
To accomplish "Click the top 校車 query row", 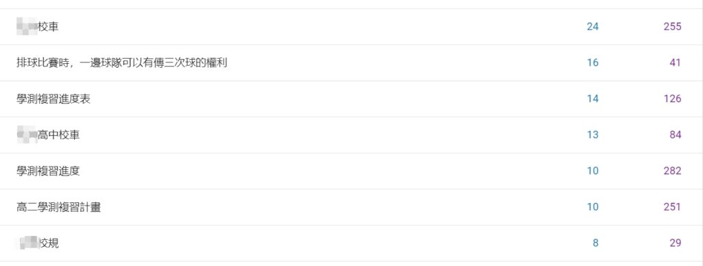I will click(x=351, y=27).
